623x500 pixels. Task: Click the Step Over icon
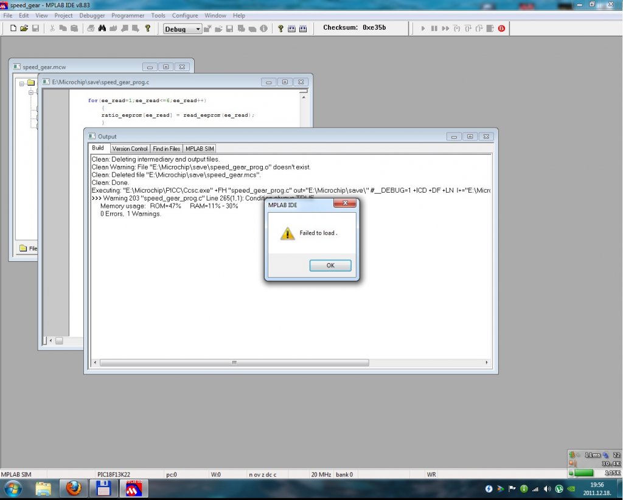click(x=468, y=29)
